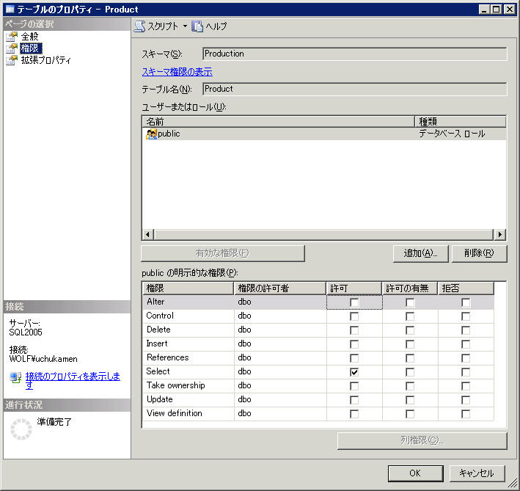
Task: Click the 名前 column header
Action: [278, 121]
